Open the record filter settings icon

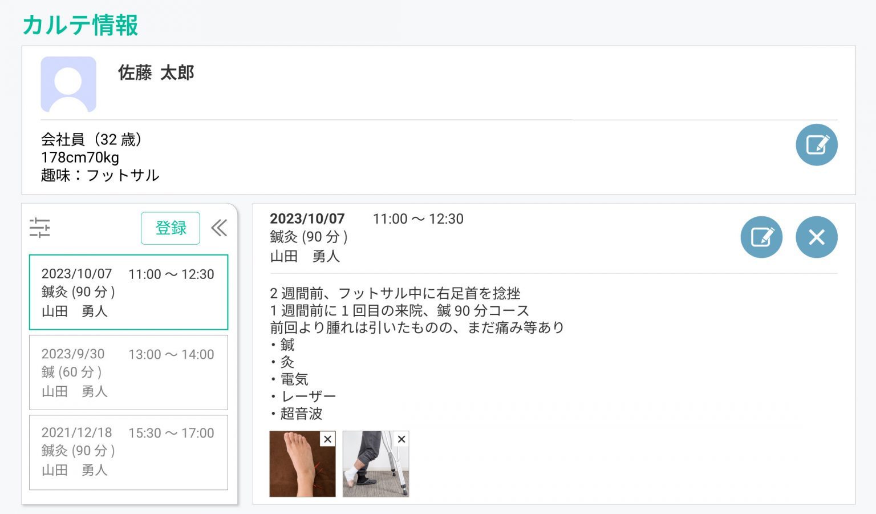click(x=40, y=228)
